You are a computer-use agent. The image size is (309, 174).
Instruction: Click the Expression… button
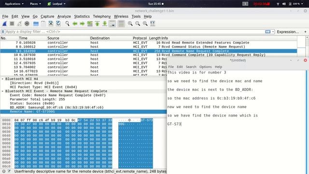click(x=288, y=31)
